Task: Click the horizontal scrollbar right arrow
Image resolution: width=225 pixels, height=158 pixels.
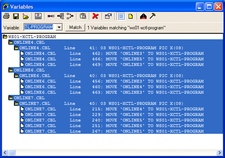Action: click(x=219, y=152)
